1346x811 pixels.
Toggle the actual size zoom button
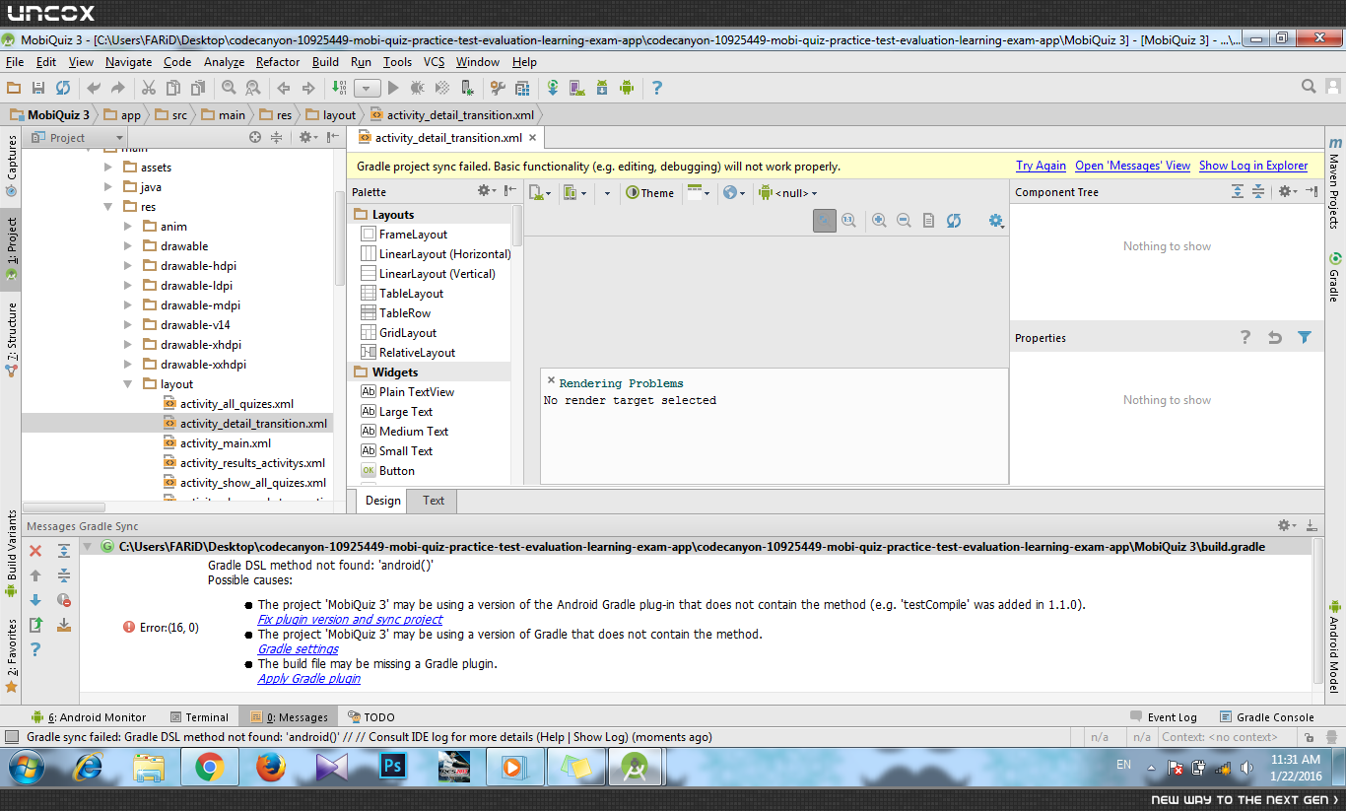849,221
